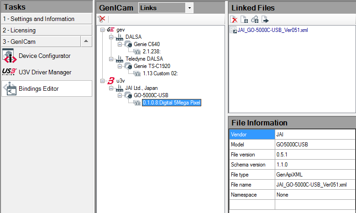Viewport: 356px width, 213px height.
Task: Select the 1.13 Custom 02: version entry
Action: [160, 73]
